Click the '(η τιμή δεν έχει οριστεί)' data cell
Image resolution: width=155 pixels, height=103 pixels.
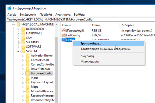(x=137, y=31)
